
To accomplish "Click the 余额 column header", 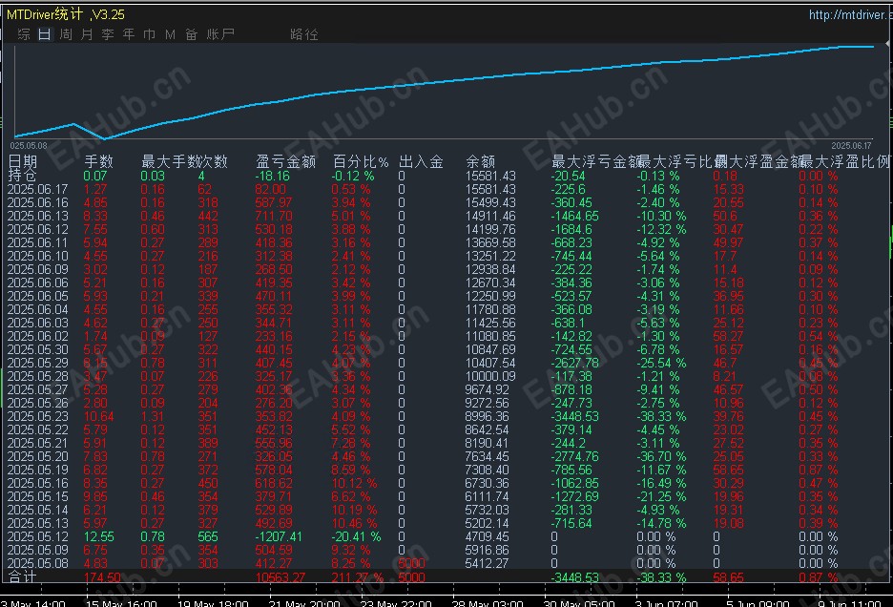I will click(x=480, y=162).
